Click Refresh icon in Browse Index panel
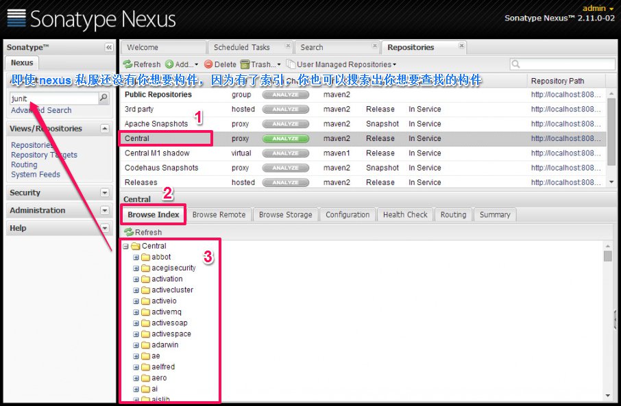 (x=129, y=232)
